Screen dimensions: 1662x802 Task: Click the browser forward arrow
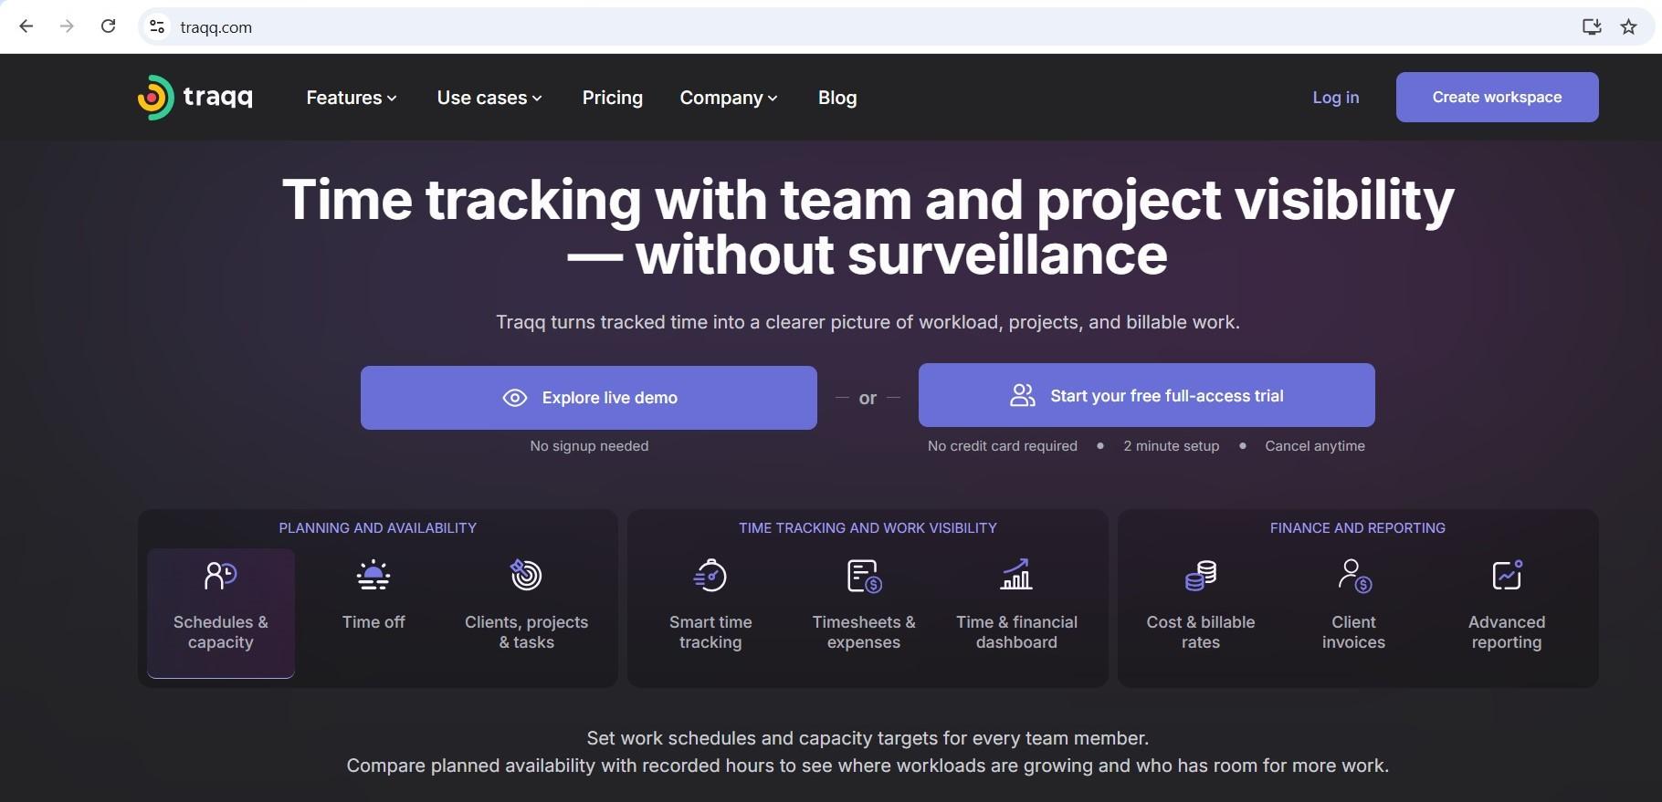coord(67,26)
